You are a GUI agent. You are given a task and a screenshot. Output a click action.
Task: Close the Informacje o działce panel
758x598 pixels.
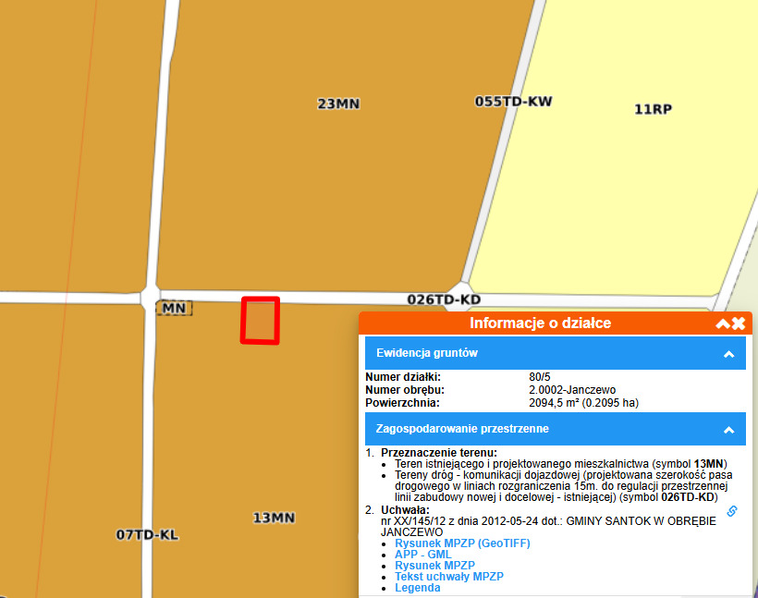tap(739, 323)
